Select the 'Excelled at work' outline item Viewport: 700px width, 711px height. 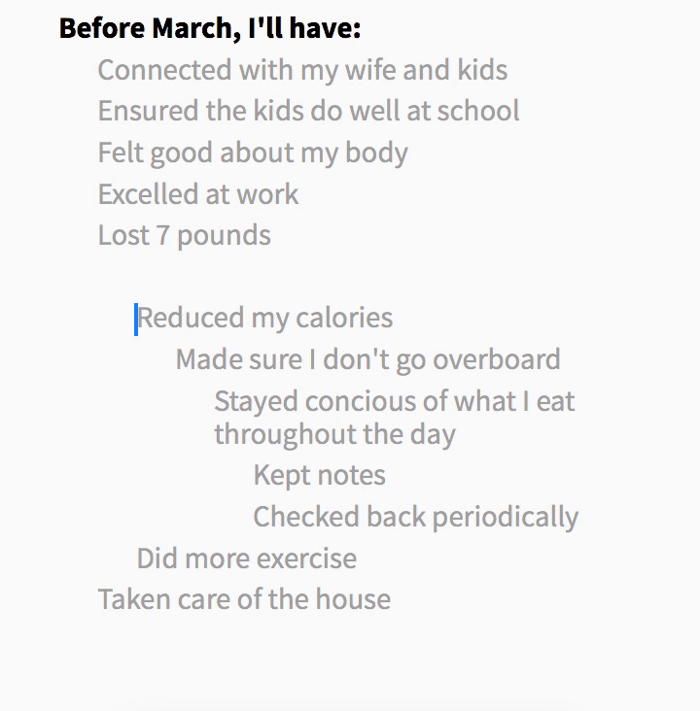pyautogui.click(x=198, y=194)
